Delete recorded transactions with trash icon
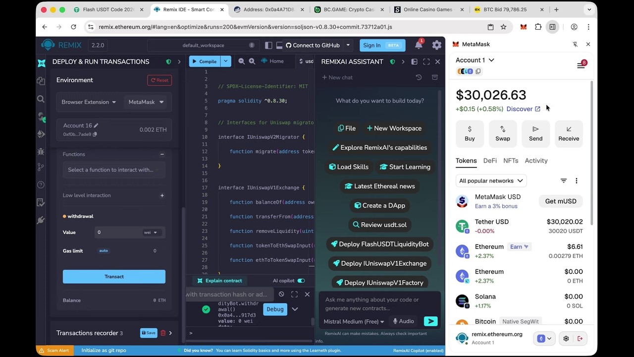 pyautogui.click(x=163, y=333)
